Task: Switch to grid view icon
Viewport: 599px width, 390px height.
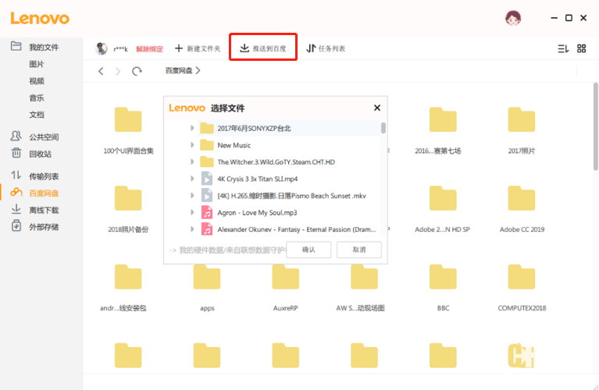Action: (x=581, y=48)
